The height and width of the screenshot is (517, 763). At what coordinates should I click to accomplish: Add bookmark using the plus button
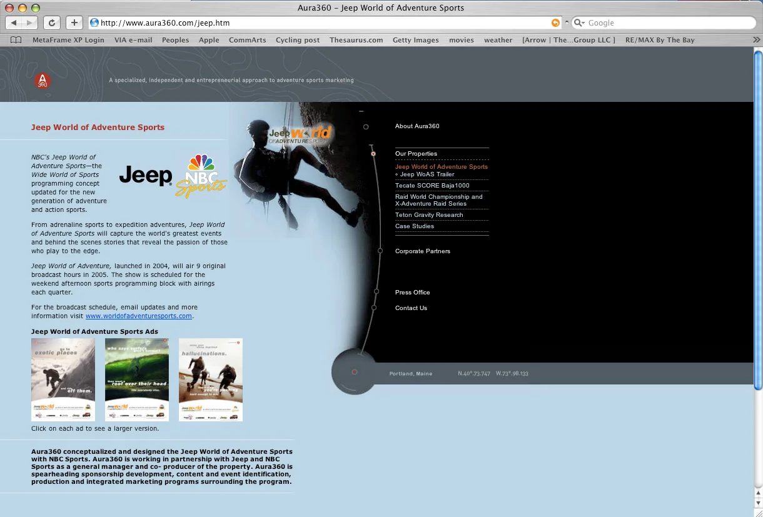coord(74,23)
